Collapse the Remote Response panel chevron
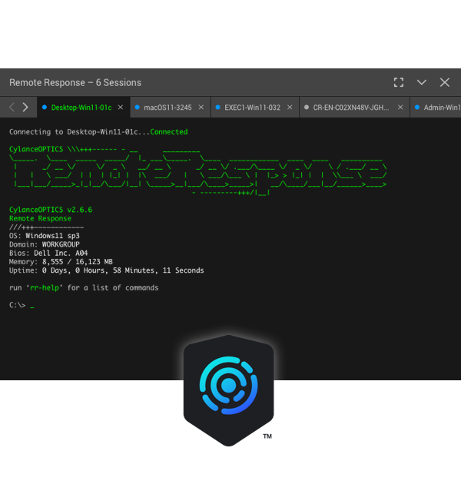This screenshot has height=484, width=461. pyautogui.click(x=422, y=82)
